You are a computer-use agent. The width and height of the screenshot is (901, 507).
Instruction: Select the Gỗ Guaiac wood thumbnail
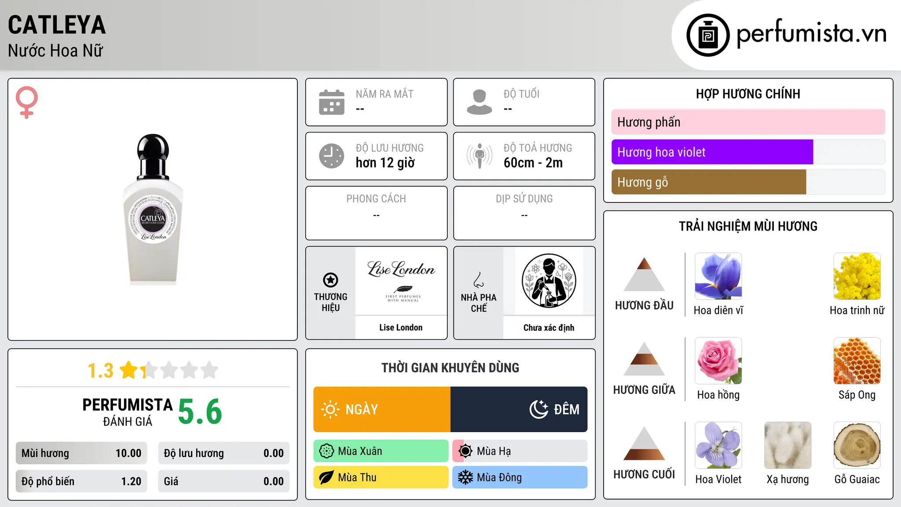857,445
